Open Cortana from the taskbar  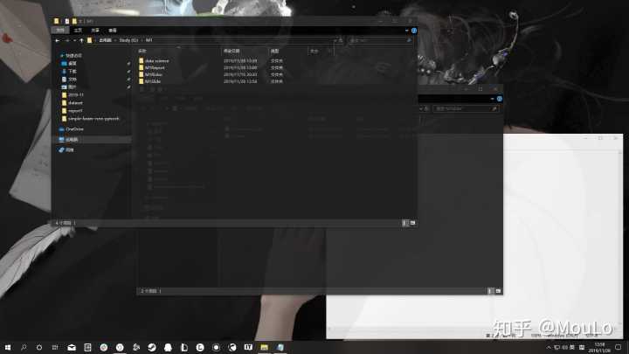[39, 348]
